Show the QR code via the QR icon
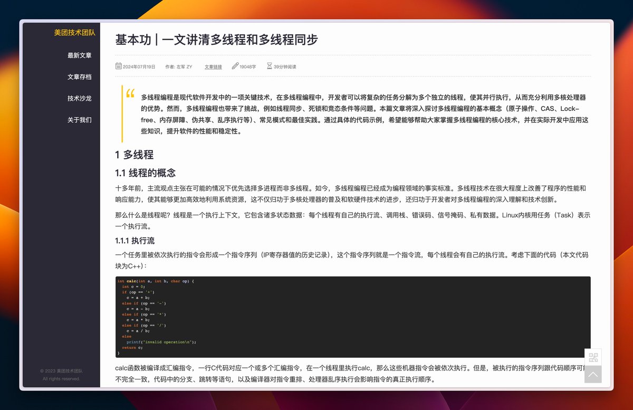Viewport: 633px width, 410px height. point(593,357)
